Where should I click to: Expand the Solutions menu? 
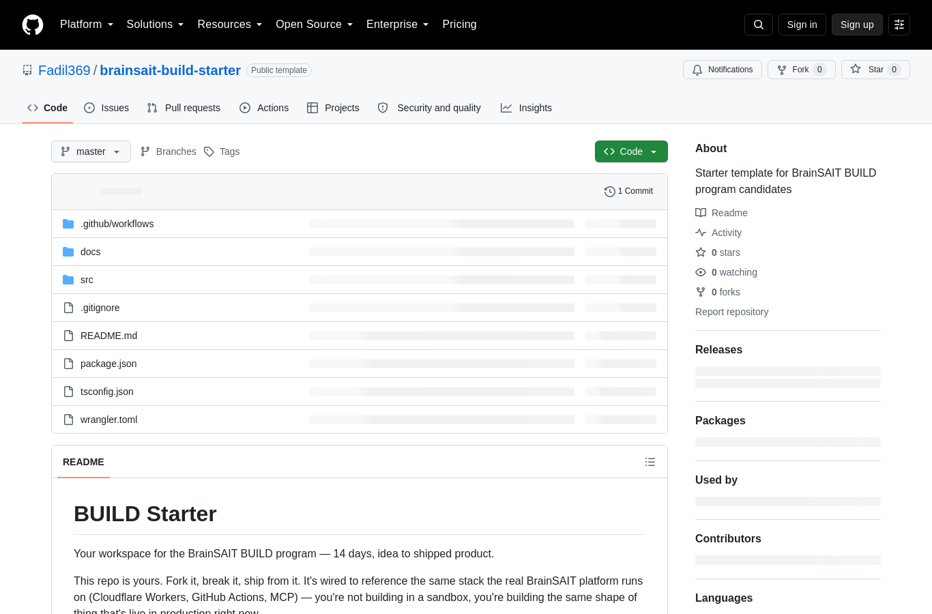(x=155, y=25)
